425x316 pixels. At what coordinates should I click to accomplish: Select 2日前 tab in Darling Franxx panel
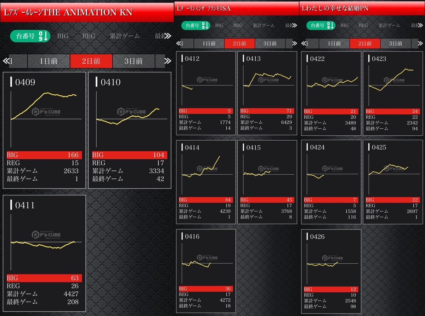[240, 43]
